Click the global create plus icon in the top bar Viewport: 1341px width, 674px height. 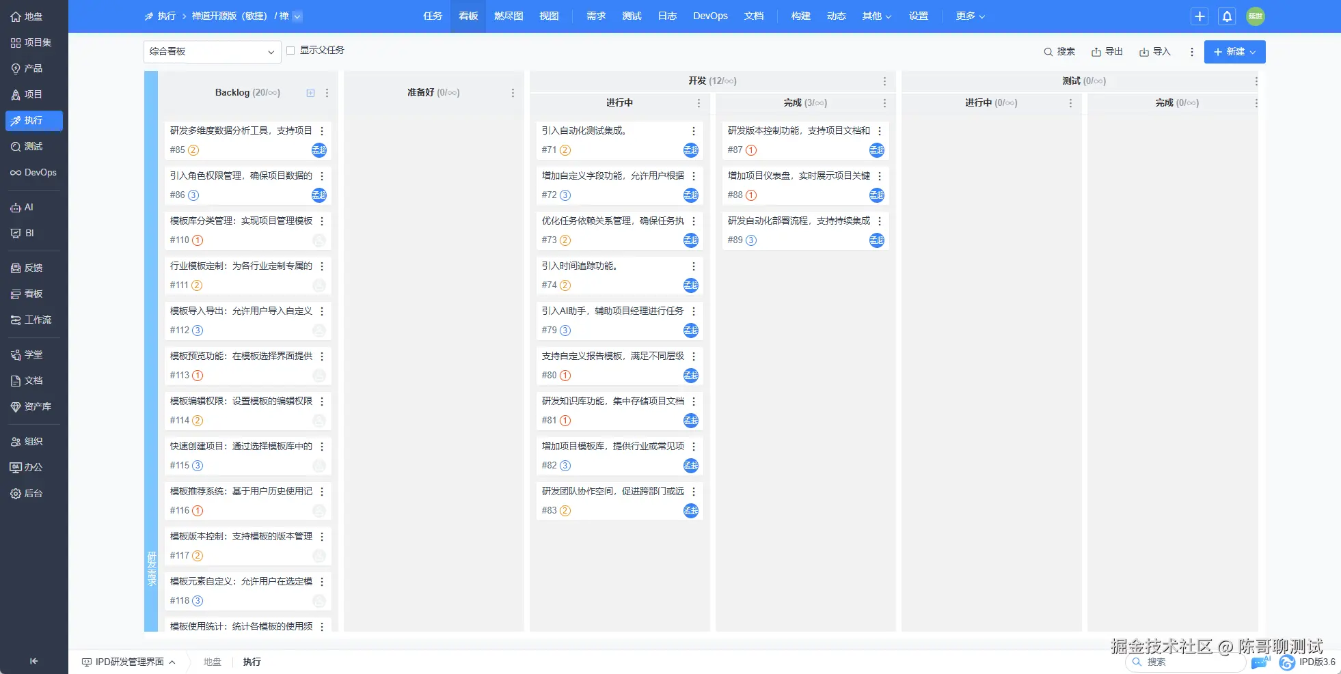(1198, 16)
